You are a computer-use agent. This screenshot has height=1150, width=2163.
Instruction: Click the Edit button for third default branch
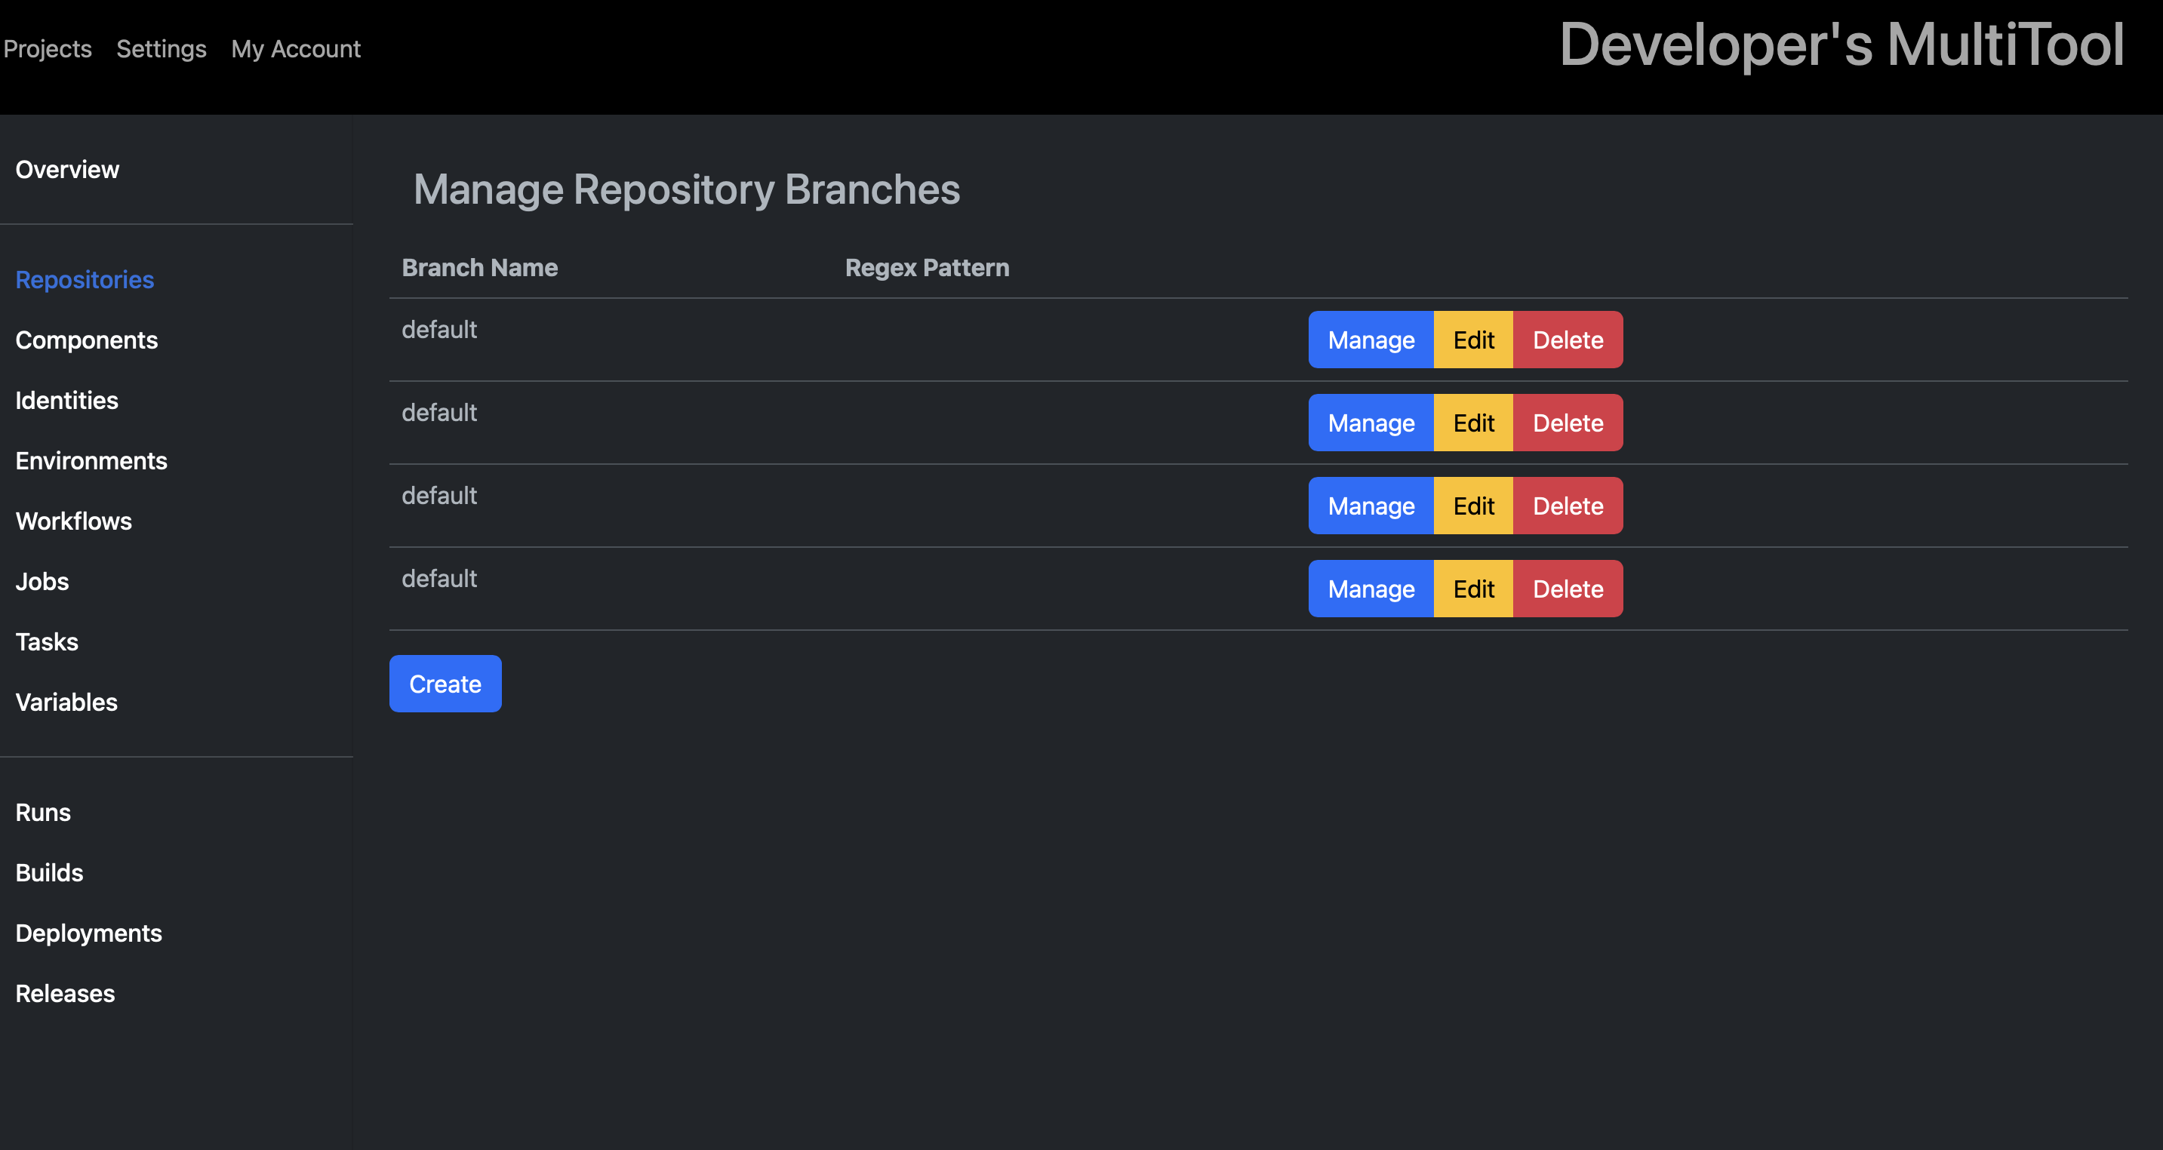tap(1473, 505)
